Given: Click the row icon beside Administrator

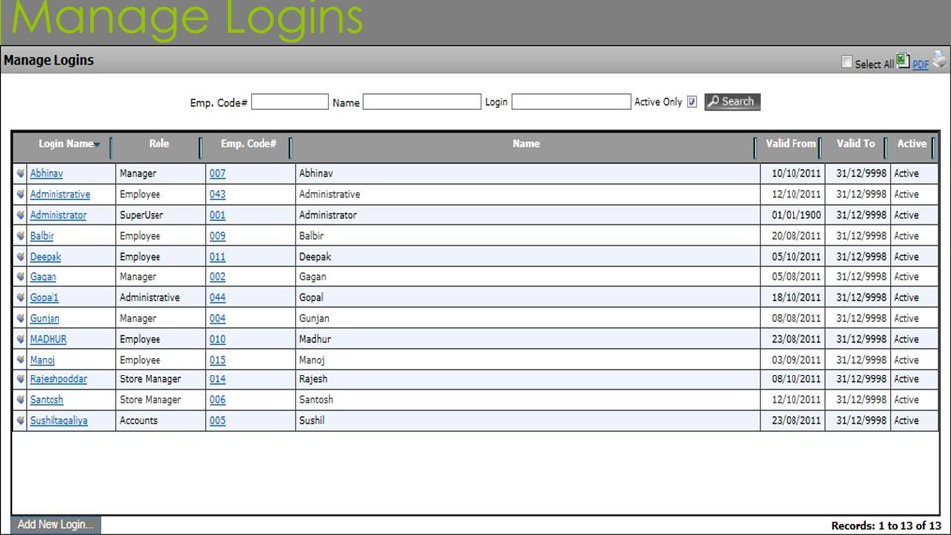Looking at the screenshot, I should click(21, 215).
